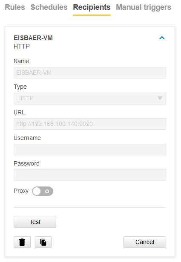Switch to the Schedules tab
The height and width of the screenshot is (262, 181).
[x=49, y=7]
